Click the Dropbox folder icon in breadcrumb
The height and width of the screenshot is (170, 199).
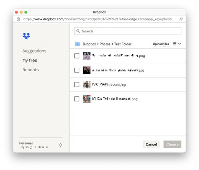(77, 44)
